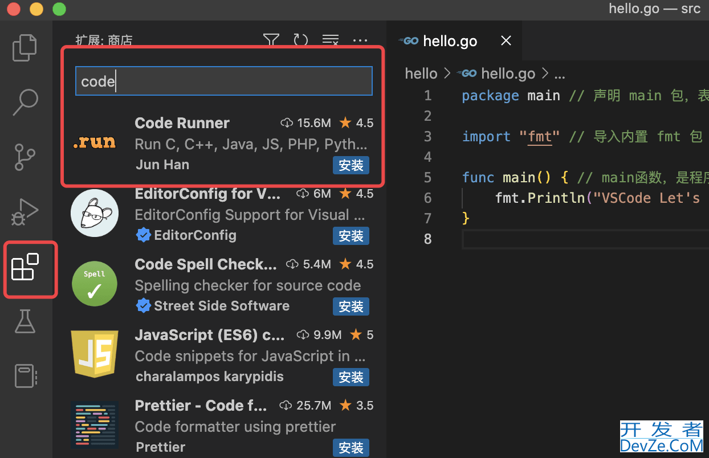This screenshot has height=458, width=709.
Task: Install the Prettier extension
Action: coord(351,448)
